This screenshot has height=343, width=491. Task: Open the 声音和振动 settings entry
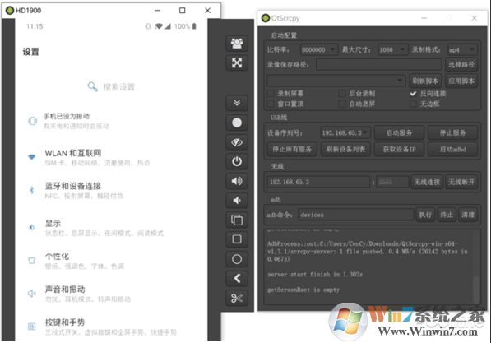[x=111, y=294]
